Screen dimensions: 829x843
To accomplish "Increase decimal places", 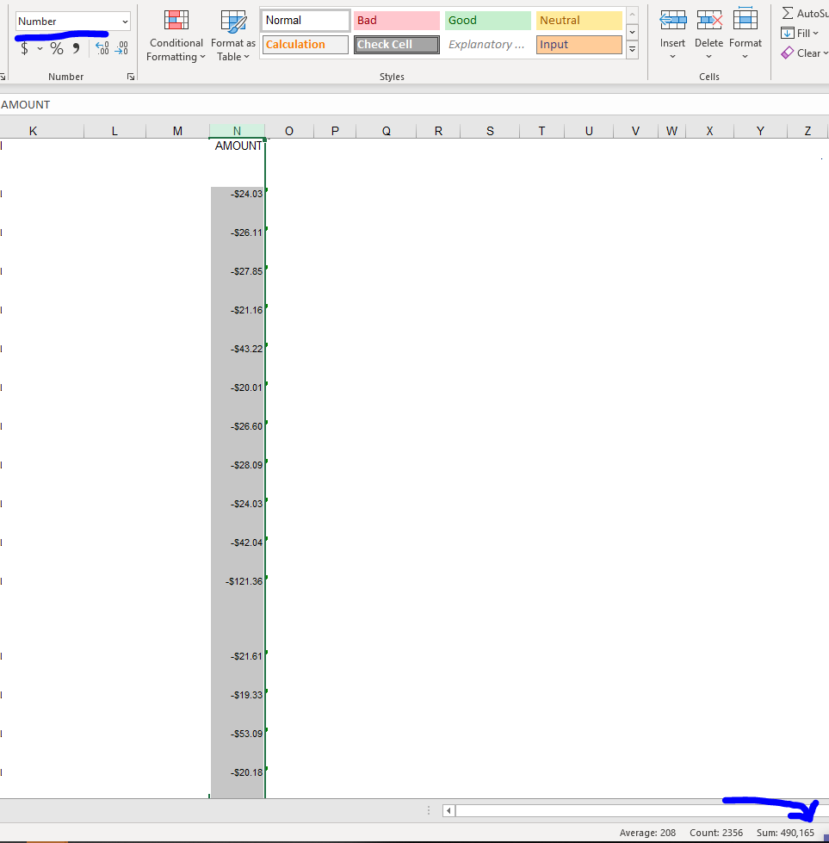I will click(x=102, y=48).
